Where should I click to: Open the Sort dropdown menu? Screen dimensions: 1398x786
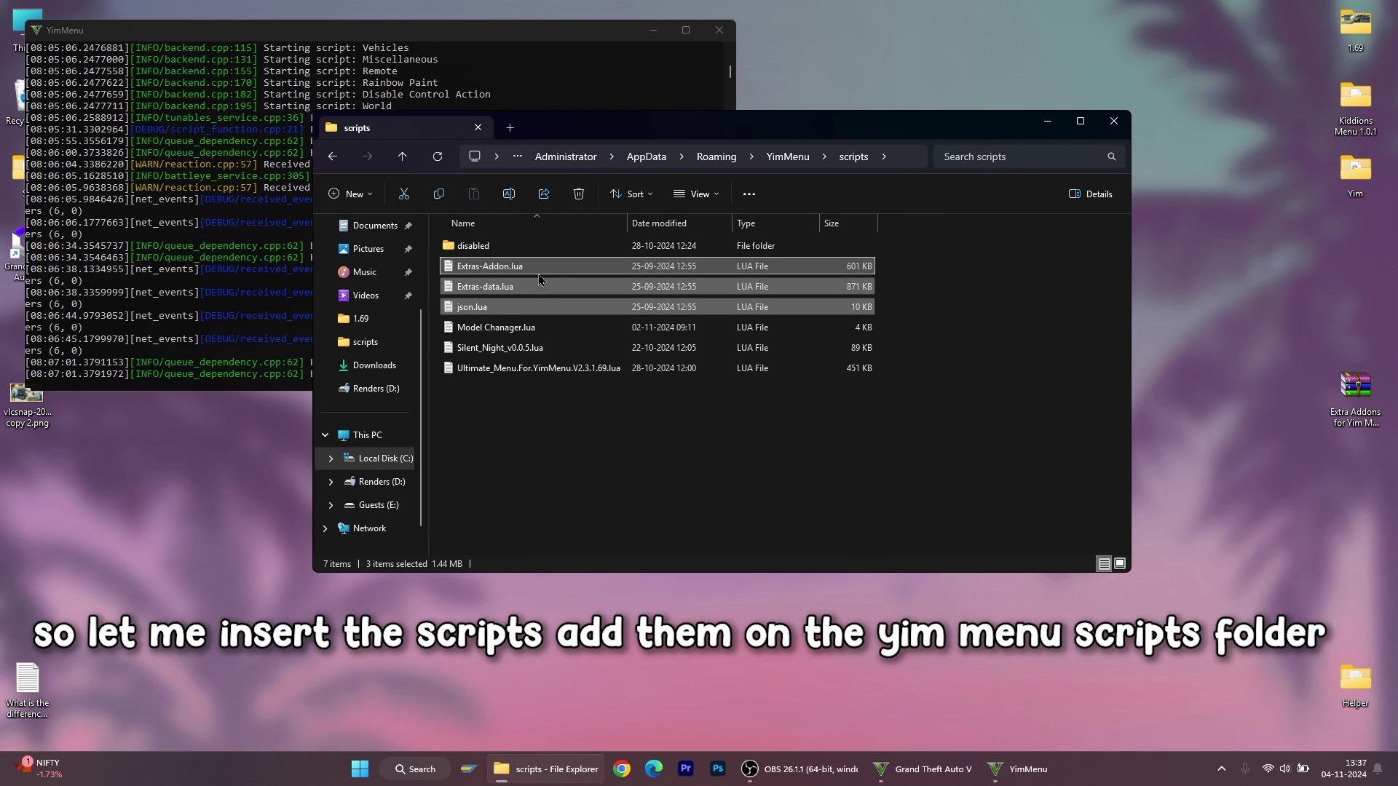(631, 194)
